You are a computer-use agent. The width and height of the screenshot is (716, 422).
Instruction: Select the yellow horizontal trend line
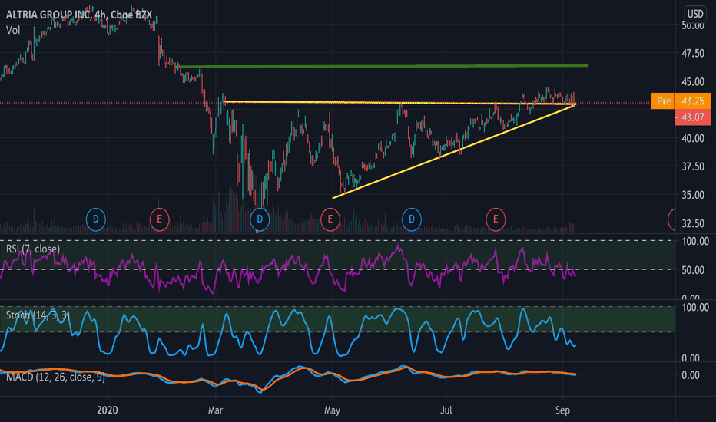point(399,103)
